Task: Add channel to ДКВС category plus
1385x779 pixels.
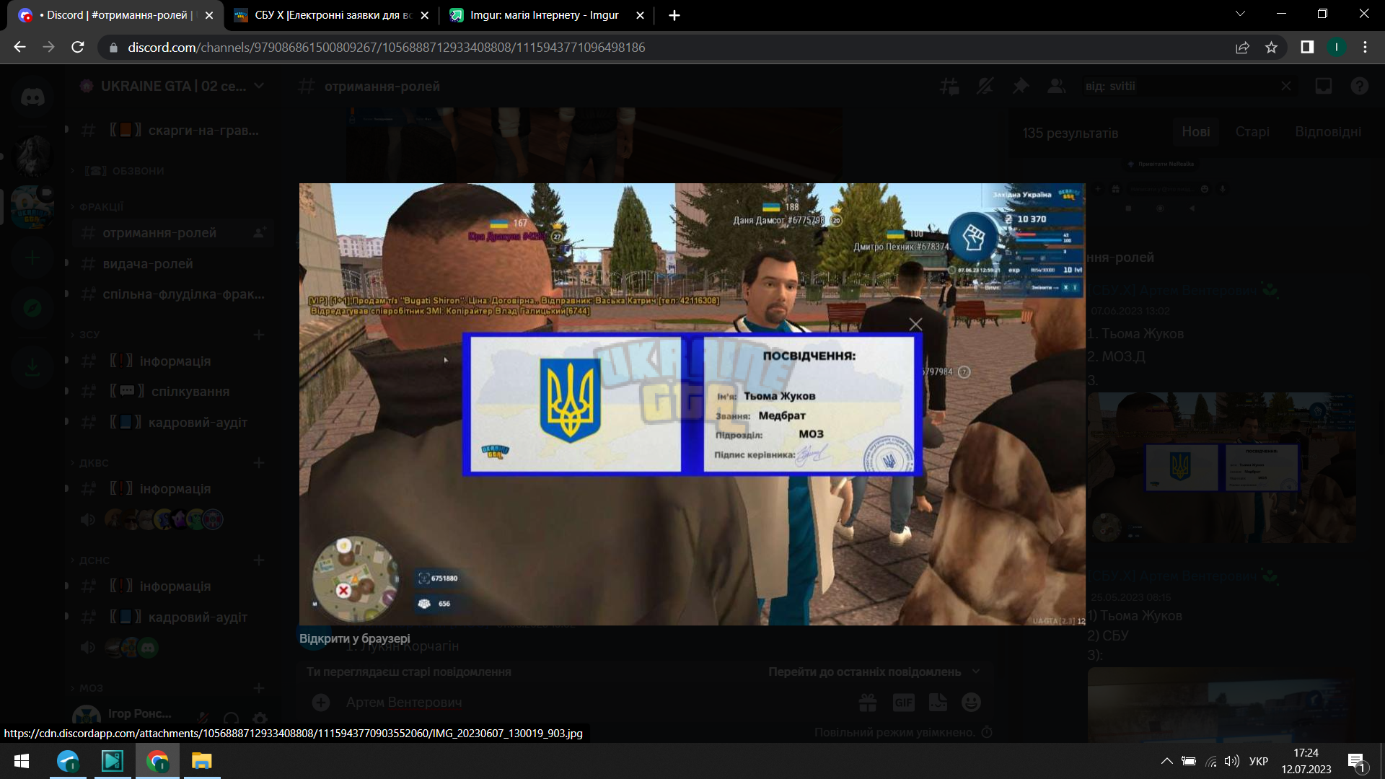Action: 259,463
